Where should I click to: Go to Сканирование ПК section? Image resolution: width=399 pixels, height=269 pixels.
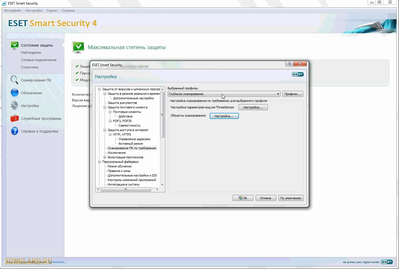[36, 80]
